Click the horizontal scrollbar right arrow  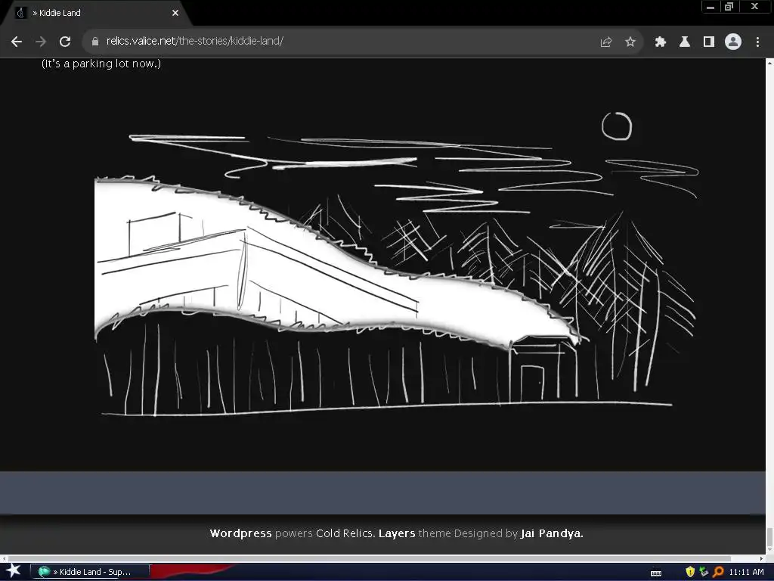[761, 559]
